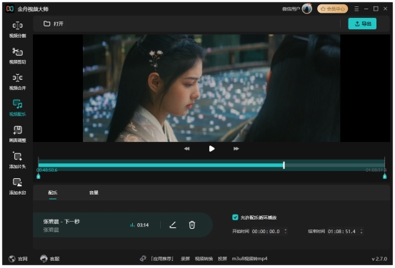The height and width of the screenshot is (268, 395).
Task: Click the 微信用户 username label
Action: pyautogui.click(x=291, y=9)
